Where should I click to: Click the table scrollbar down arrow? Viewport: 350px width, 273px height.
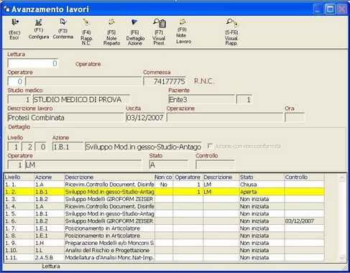click(342, 258)
